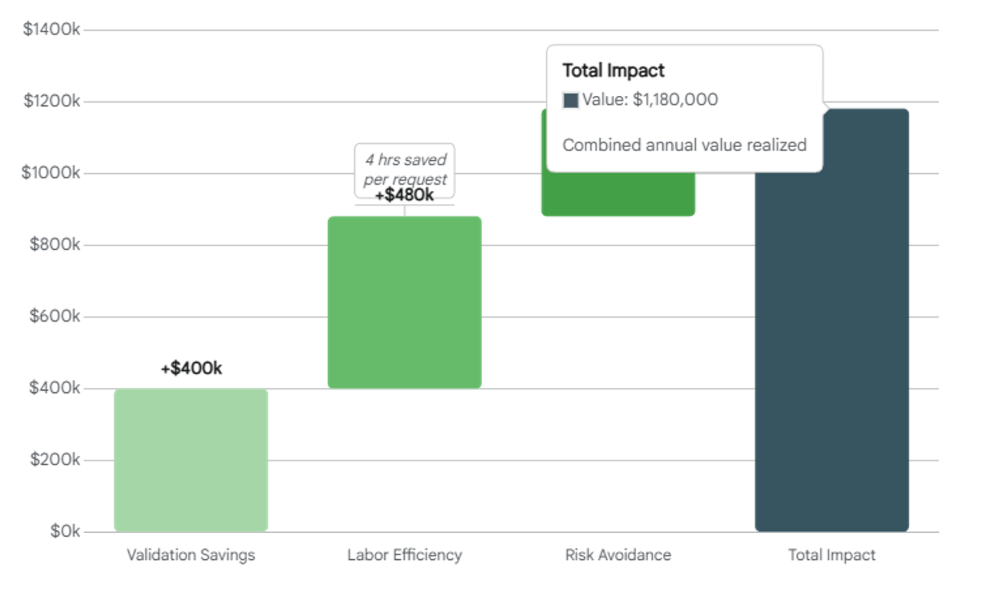This screenshot has width=991, height=590.
Task: Select the $600k y-axis tick label
Action: click(x=54, y=316)
